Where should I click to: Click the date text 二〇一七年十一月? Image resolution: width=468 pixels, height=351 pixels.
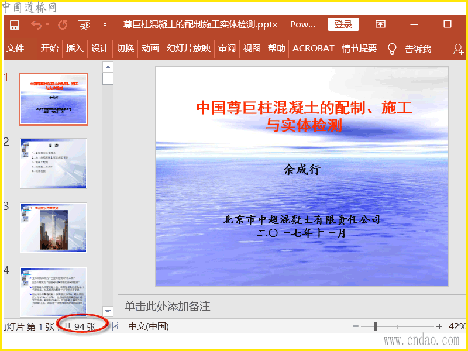click(301, 233)
